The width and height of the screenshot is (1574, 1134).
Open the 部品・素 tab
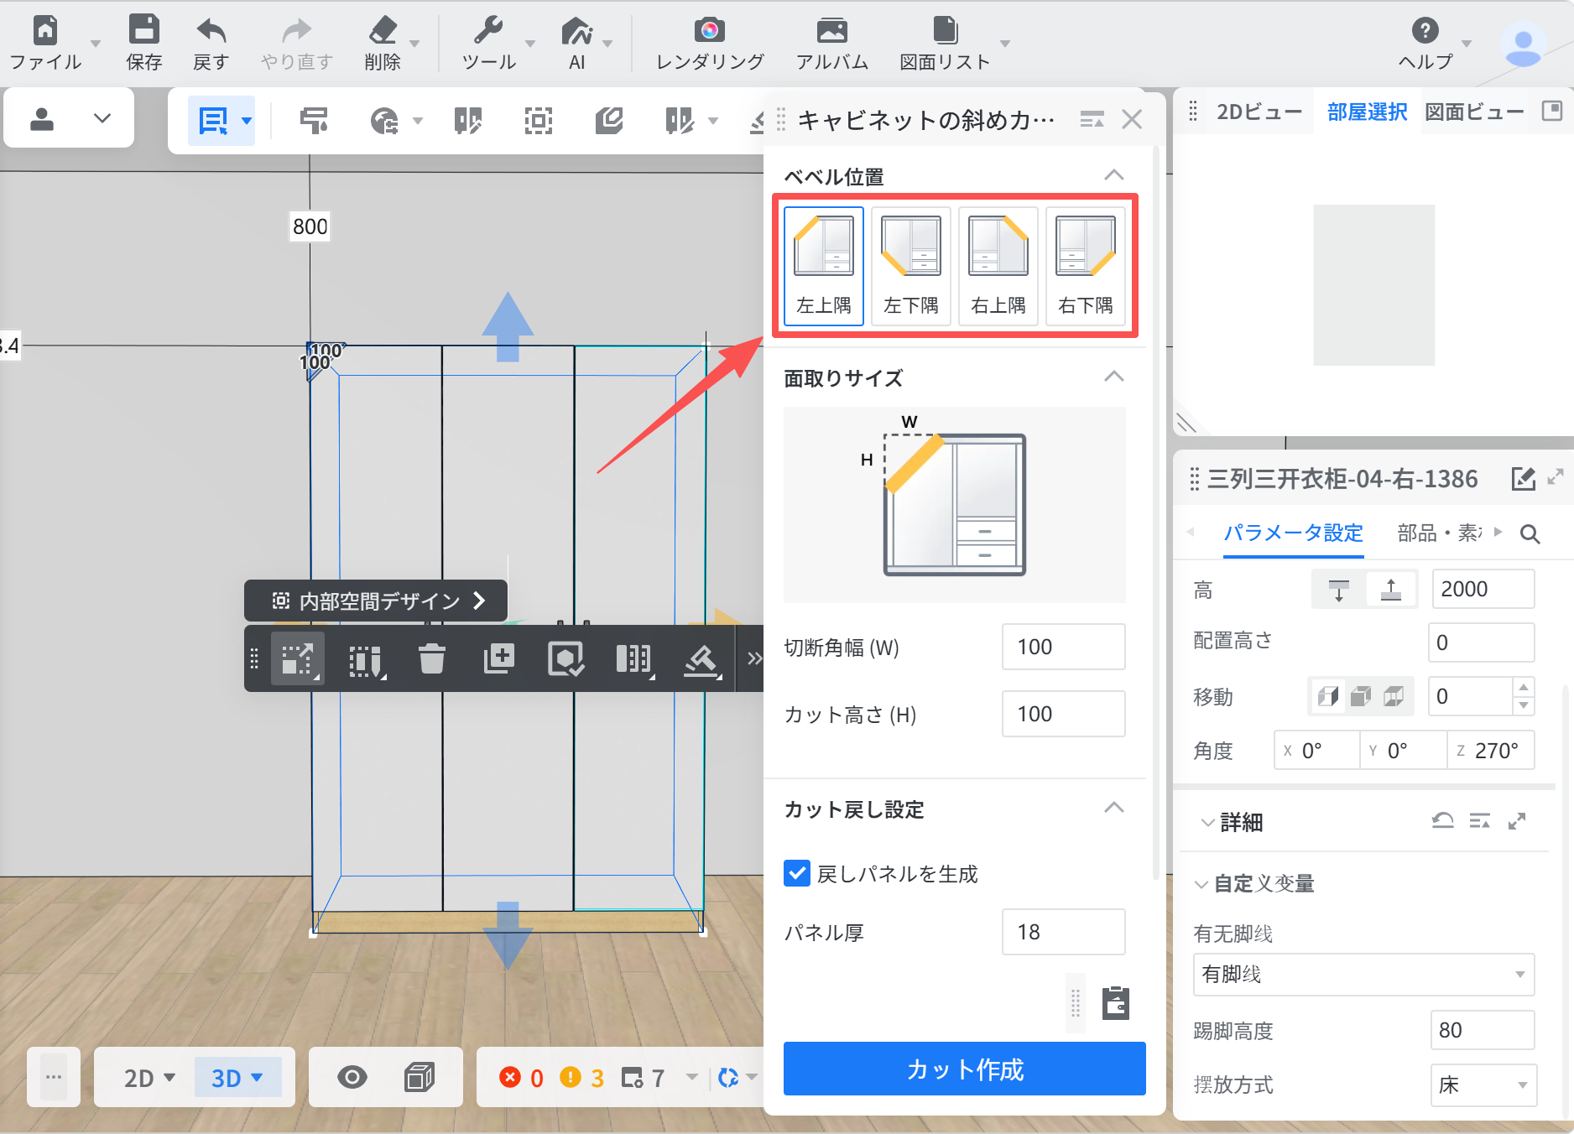coord(1440,533)
